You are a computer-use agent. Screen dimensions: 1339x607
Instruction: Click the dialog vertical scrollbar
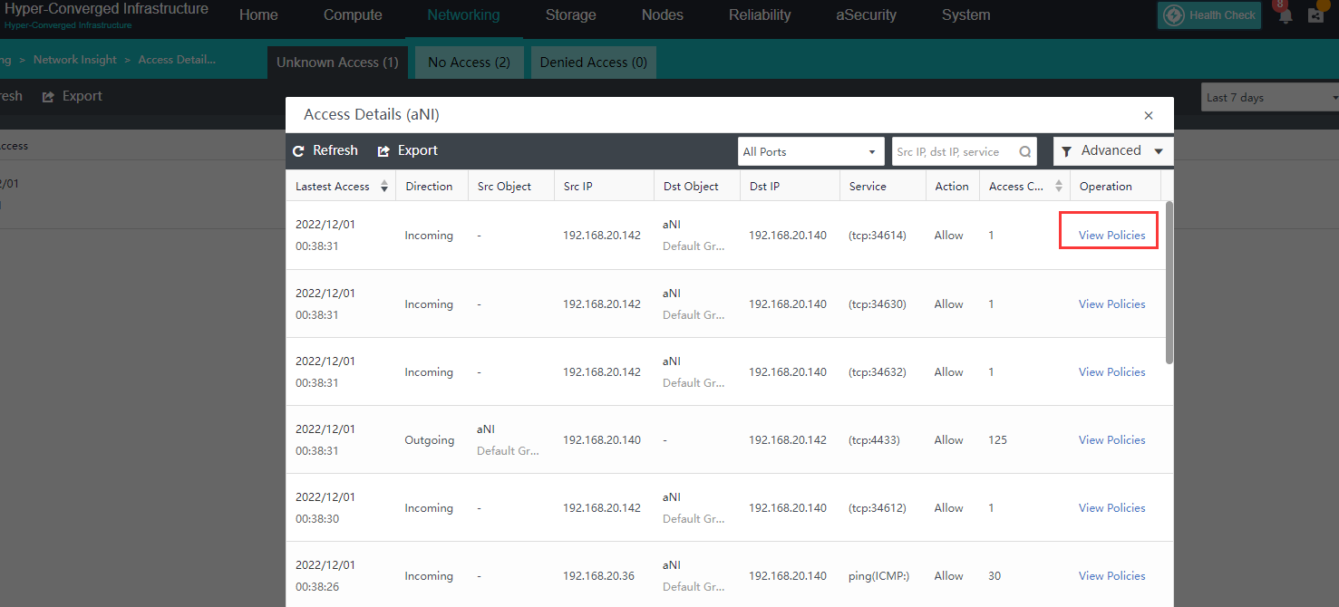tap(1169, 282)
